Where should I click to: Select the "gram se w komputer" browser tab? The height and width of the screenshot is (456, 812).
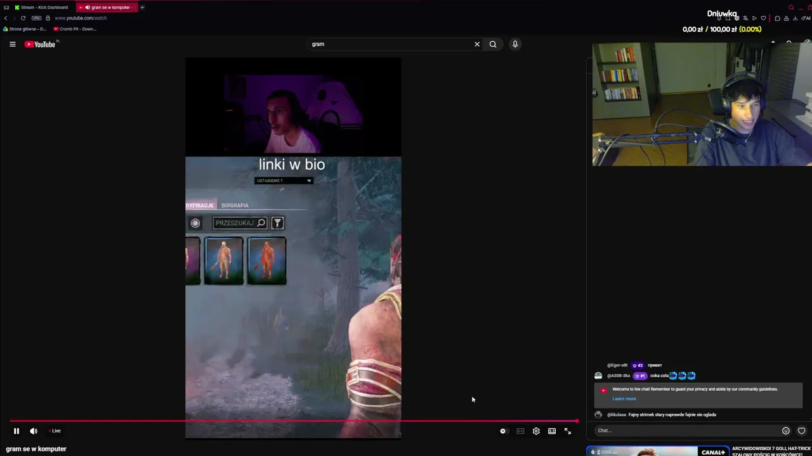coord(107,8)
